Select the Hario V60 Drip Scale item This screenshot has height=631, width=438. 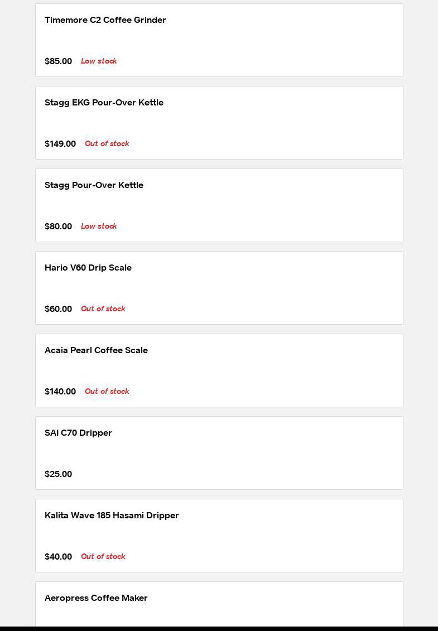[x=88, y=268]
